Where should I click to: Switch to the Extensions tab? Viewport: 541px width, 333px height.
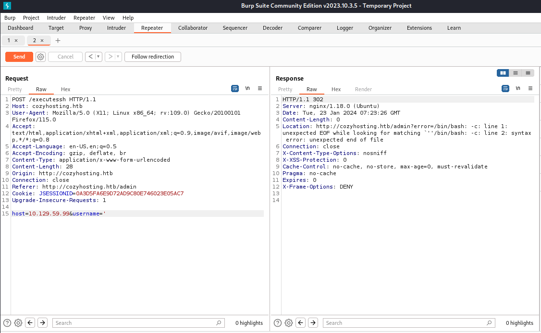419,28
